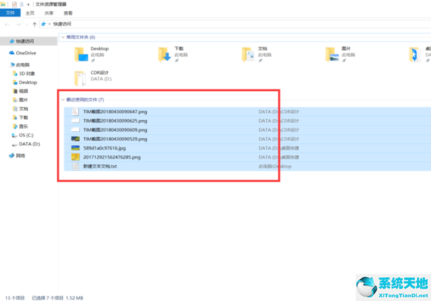This screenshot has height=301, width=431.
Task: Click the DATA (D:)\桌面快捷 path of 589d1a0c97616.jpg
Action: click(279, 148)
